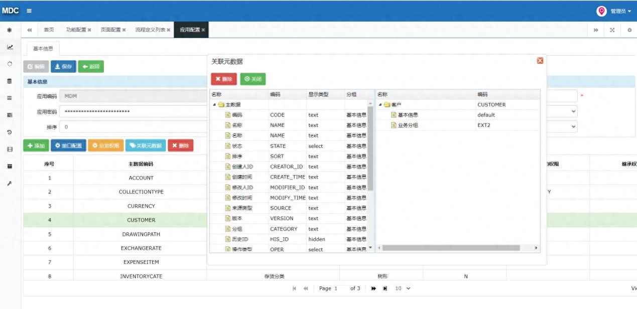Select the VERSION row in left tree
The image size is (637, 309).
click(x=289, y=218)
